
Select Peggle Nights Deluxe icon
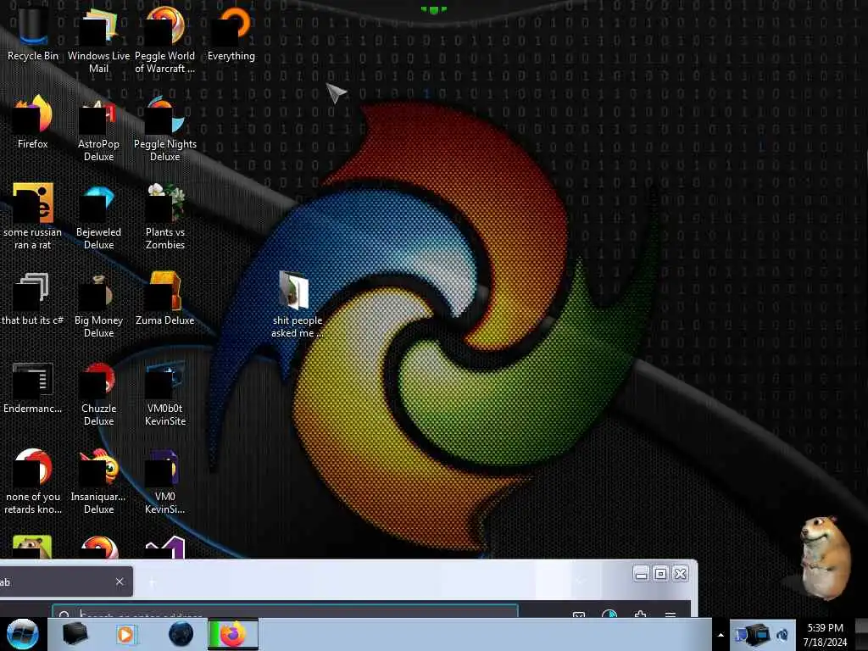coord(165,129)
